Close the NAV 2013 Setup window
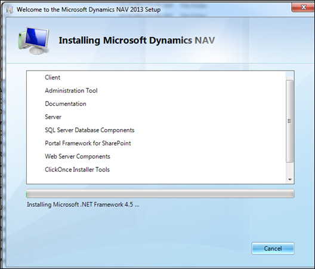 pyautogui.click(x=303, y=7)
